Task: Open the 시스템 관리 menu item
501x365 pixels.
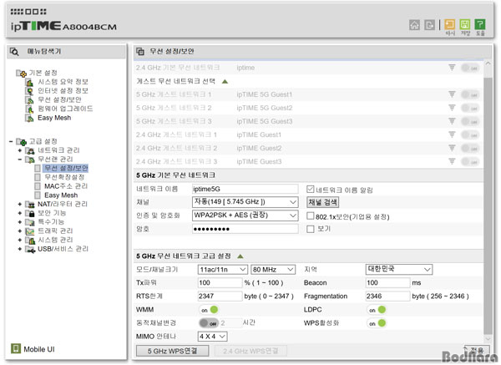Action: click(55, 240)
